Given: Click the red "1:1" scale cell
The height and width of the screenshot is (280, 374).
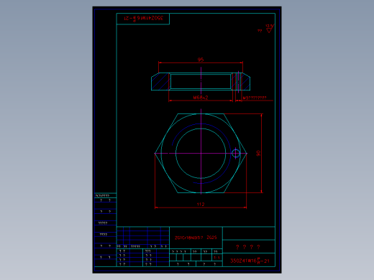Looking at the screenshot, I should [216, 258].
